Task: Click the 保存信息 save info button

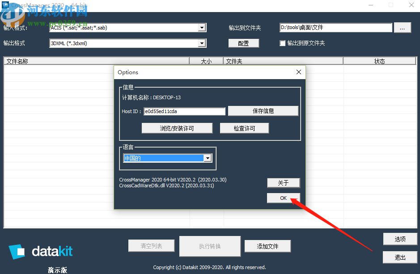Action: pos(263,111)
